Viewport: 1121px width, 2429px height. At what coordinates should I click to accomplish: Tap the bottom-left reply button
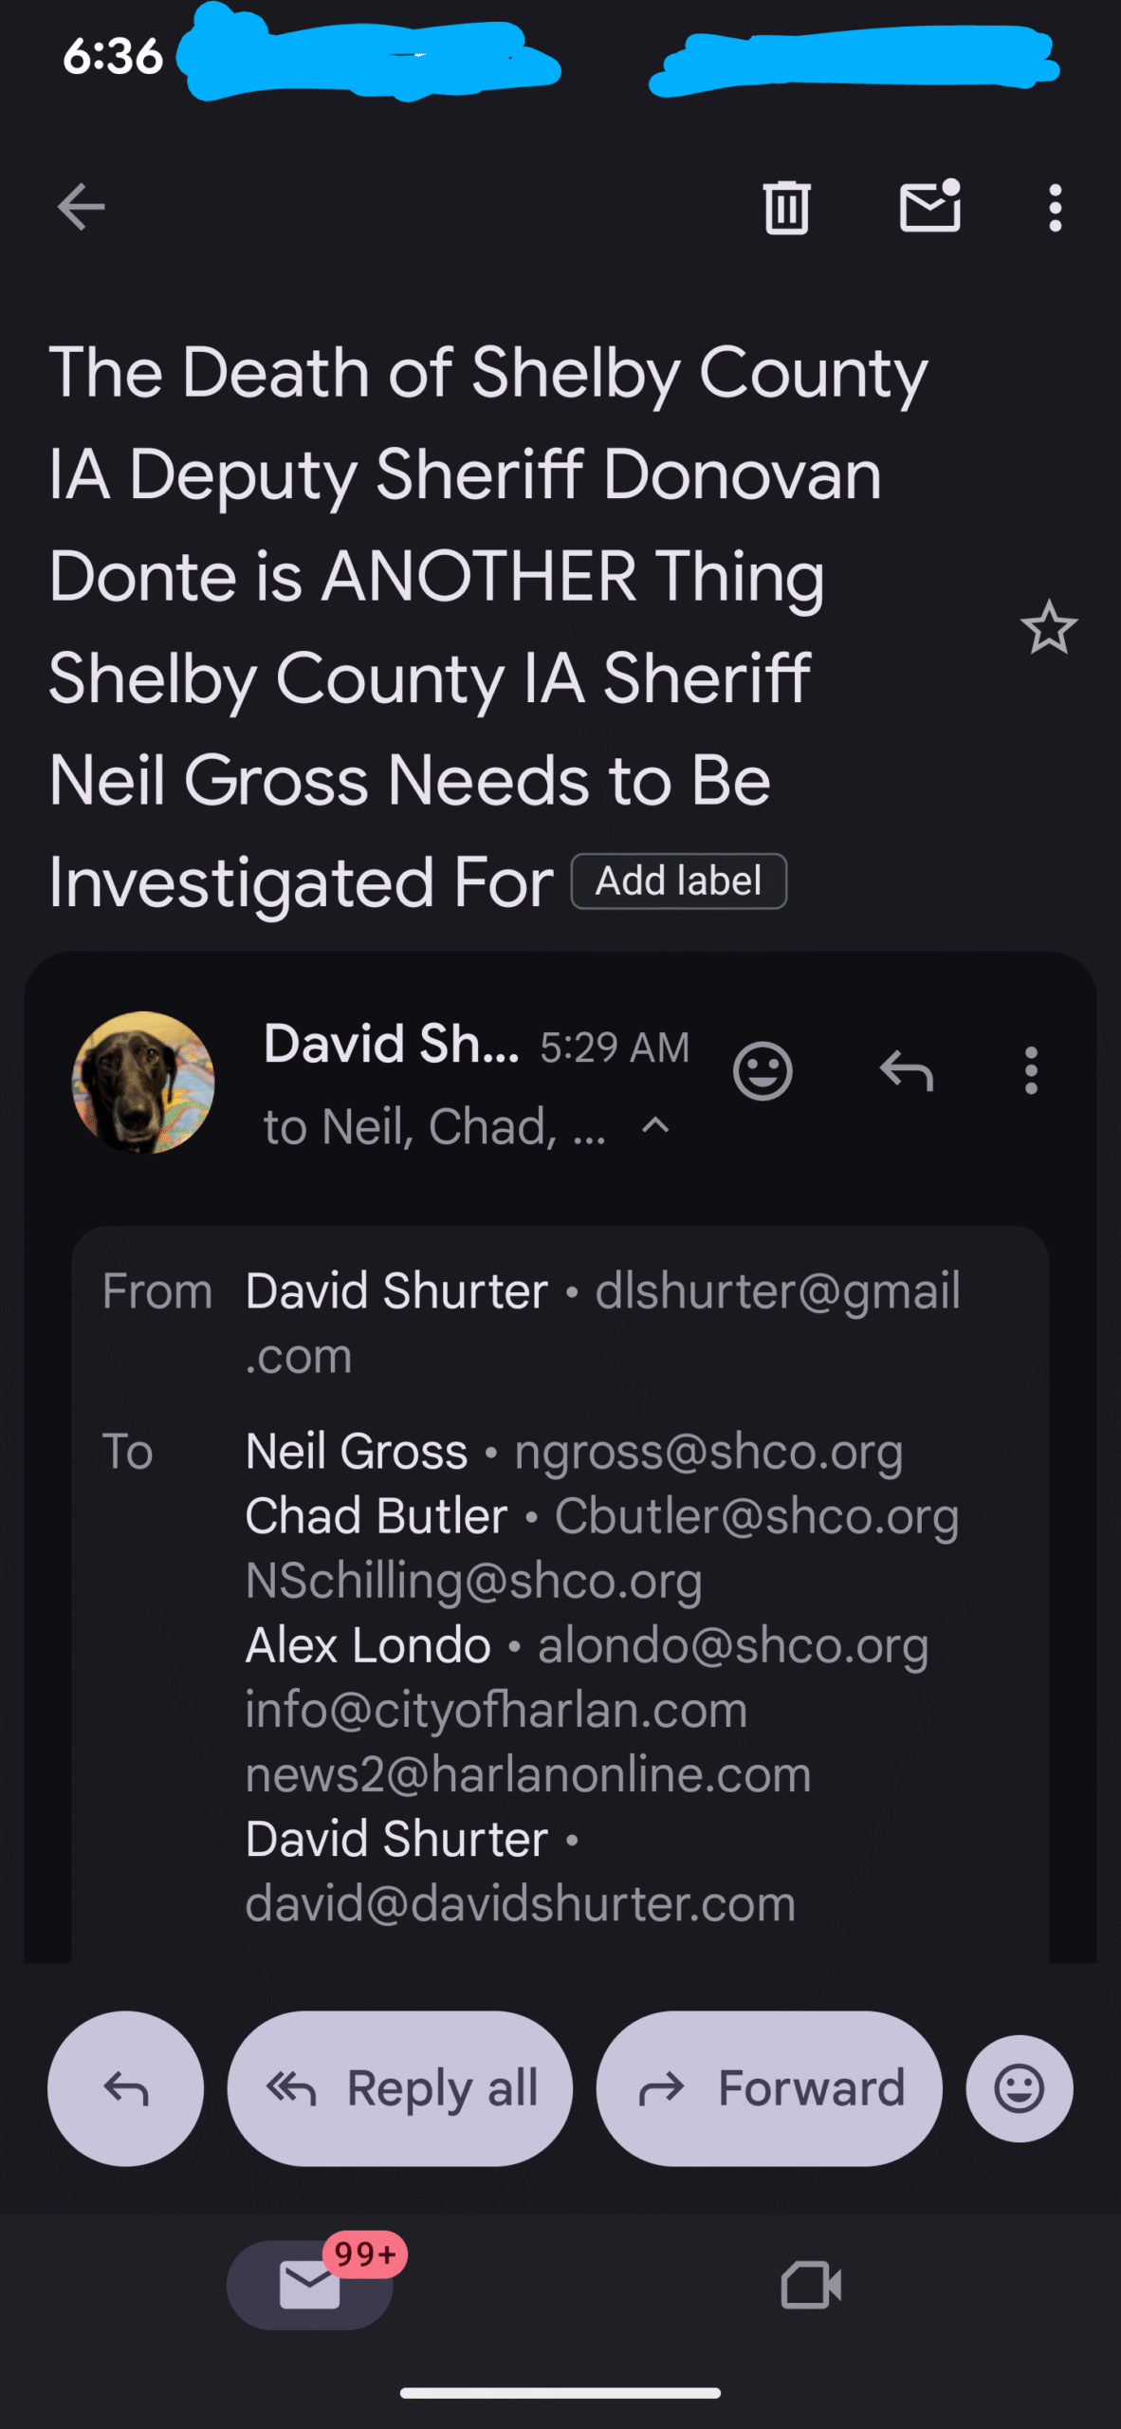pyautogui.click(x=125, y=2088)
